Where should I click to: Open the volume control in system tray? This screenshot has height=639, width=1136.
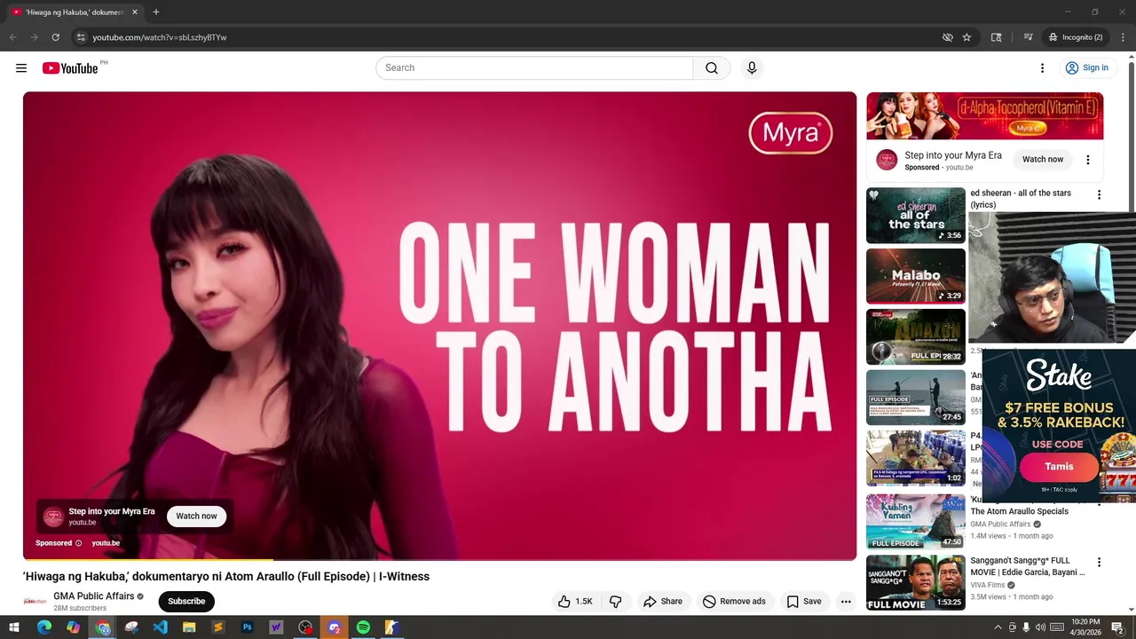point(1040,627)
